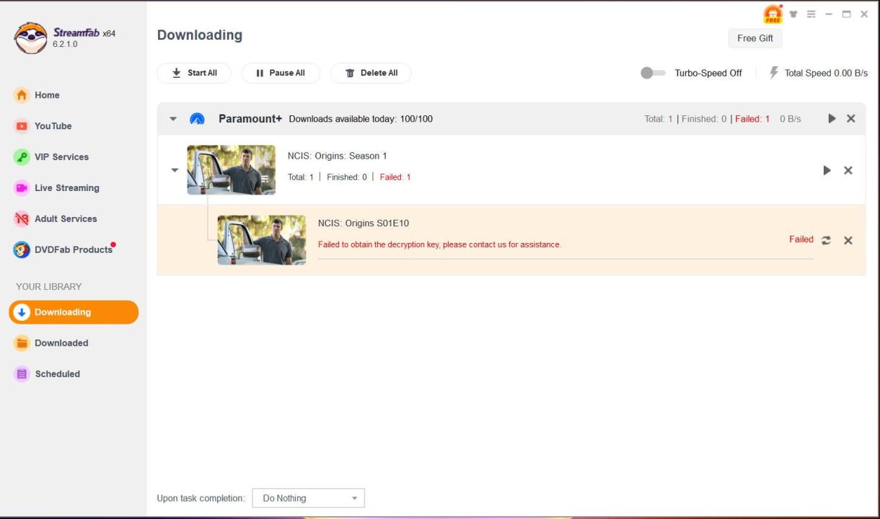Click the NCIS: Origins: Season 1 title
This screenshot has width=880, height=519.
click(x=338, y=156)
